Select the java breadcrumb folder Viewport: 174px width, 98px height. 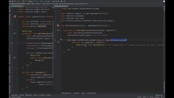(44, 4)
